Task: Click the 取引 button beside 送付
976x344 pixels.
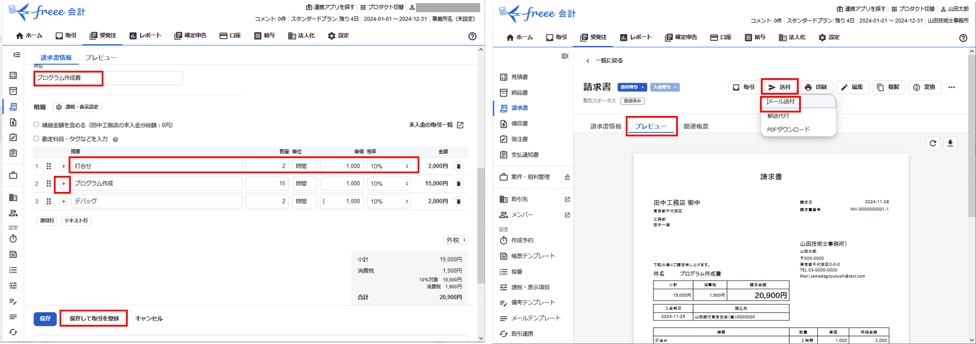Action: click(744, 87)
